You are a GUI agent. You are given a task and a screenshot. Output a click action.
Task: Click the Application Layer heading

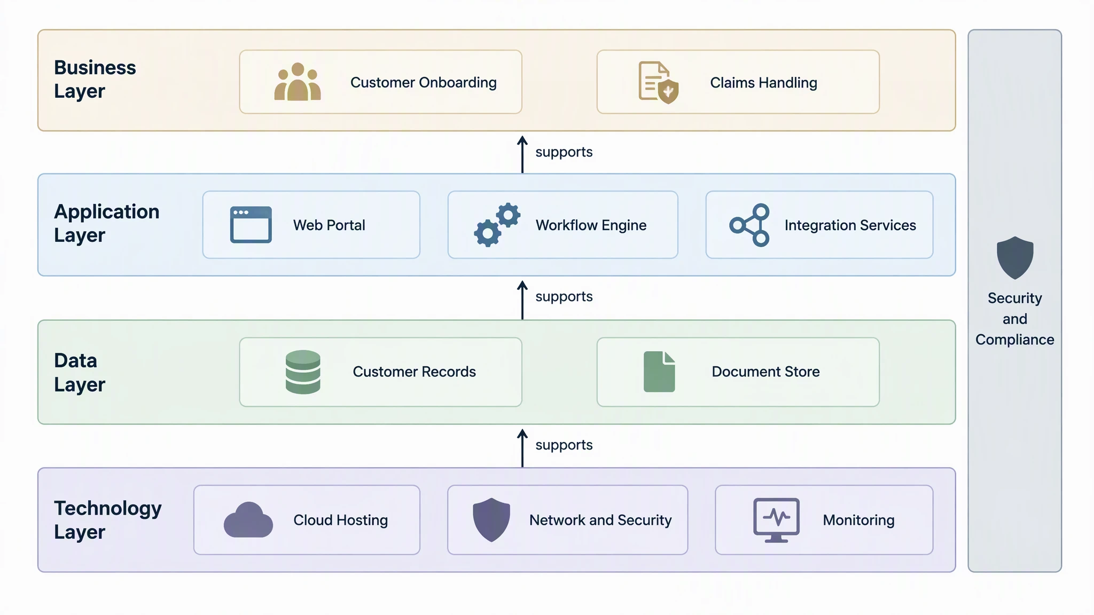(x=107, y=223)
